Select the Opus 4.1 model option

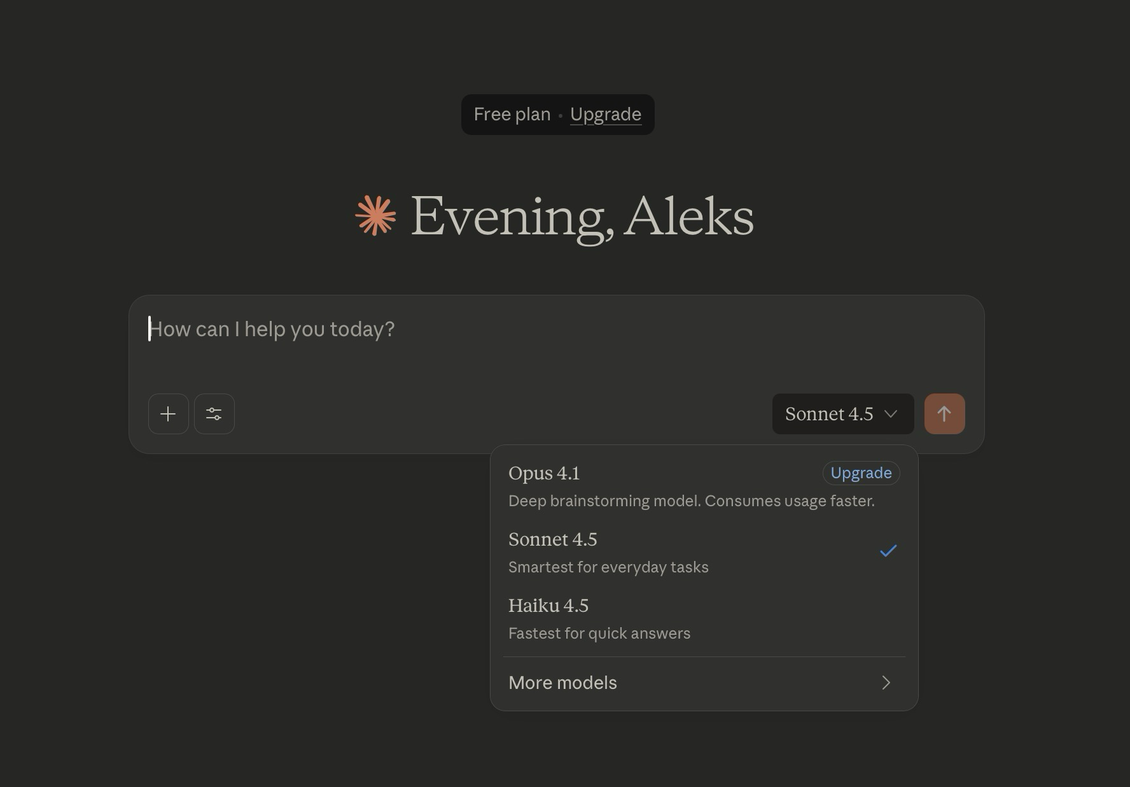545,473
